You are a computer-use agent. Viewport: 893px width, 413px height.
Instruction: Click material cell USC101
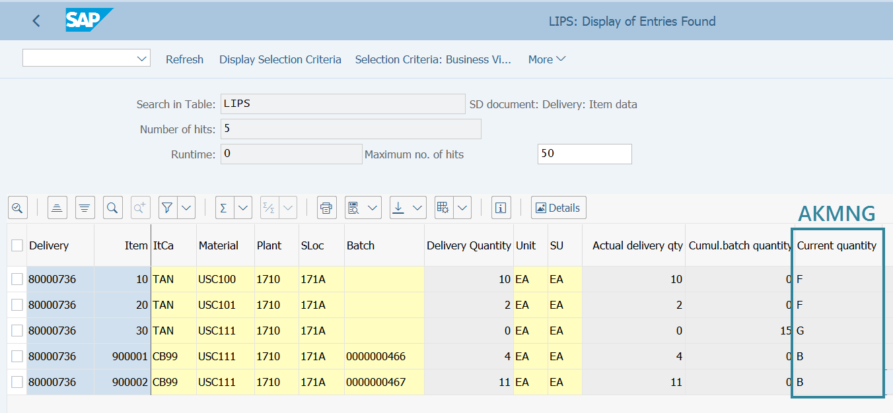225,305
